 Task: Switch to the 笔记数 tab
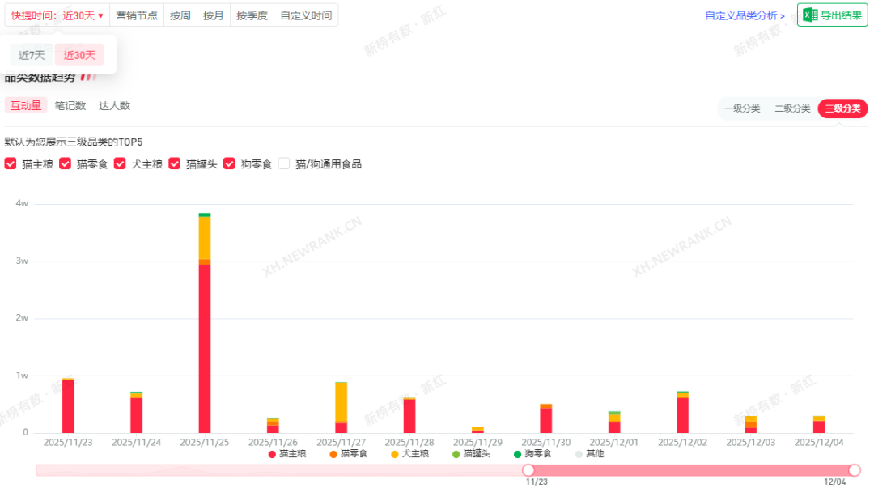(70, 105)
